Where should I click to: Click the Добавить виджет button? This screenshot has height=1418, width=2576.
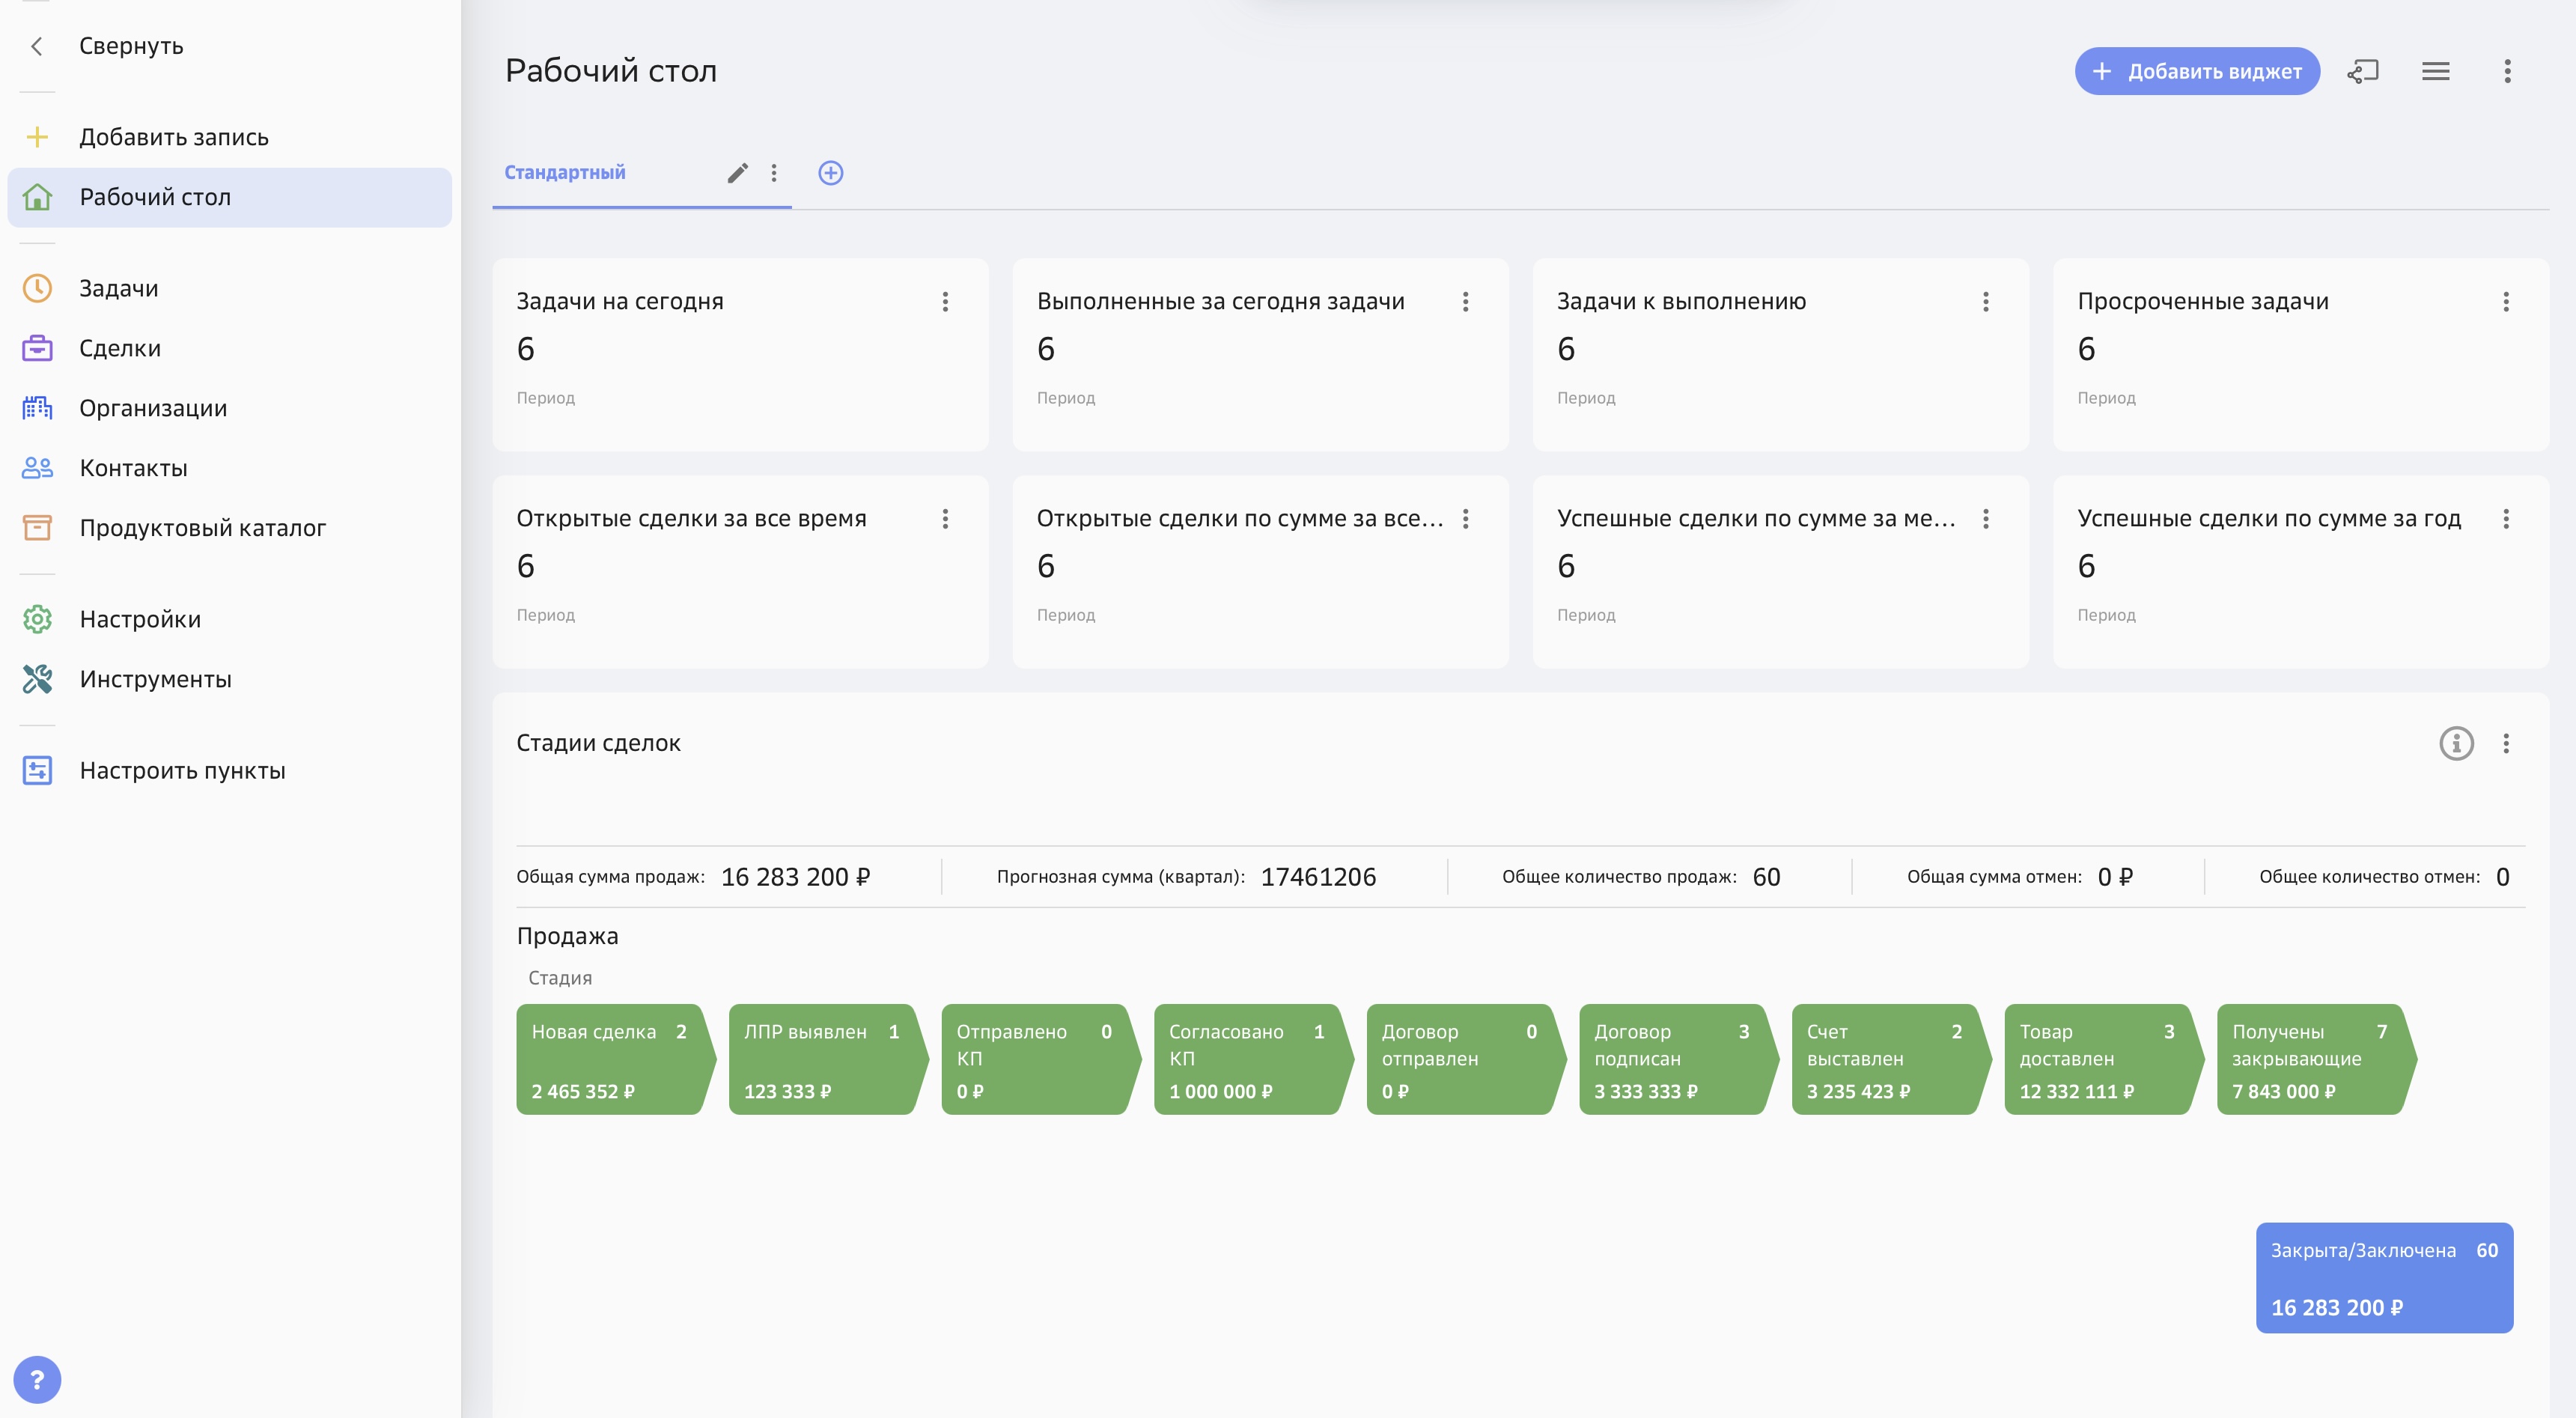click(x=2196, y=71)
